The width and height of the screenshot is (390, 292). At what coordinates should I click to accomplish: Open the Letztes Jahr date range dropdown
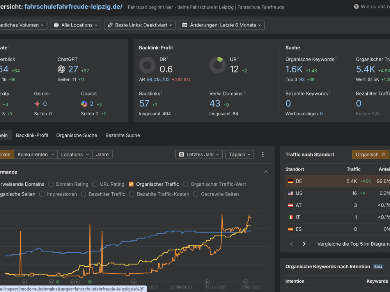pos(199,155)
